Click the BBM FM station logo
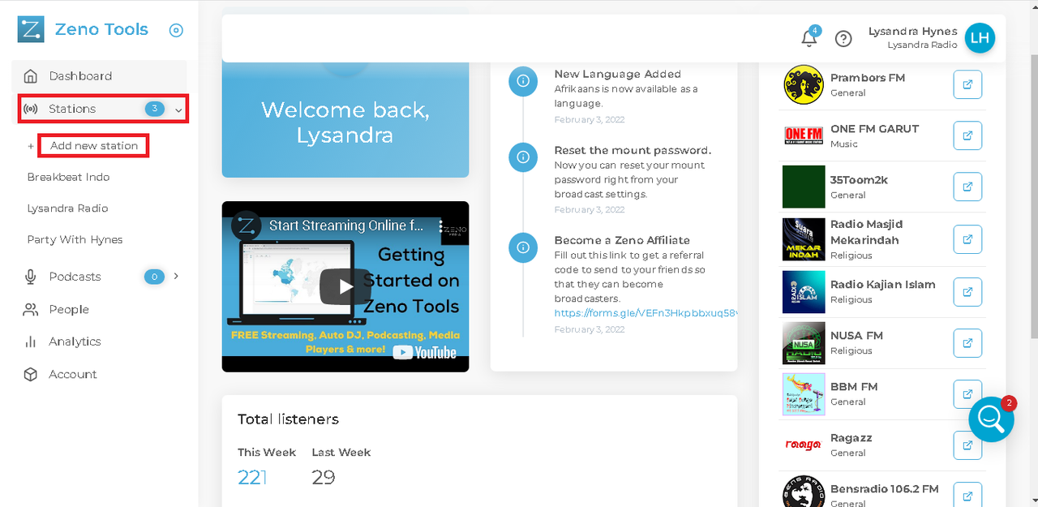The width and height of the screenshot is (1038, 507). (x=804, y=394)
